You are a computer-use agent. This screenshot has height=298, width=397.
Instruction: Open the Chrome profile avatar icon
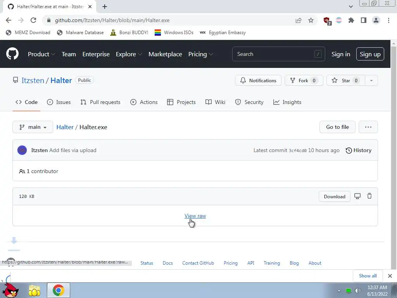point(376,20)
